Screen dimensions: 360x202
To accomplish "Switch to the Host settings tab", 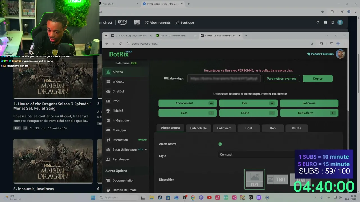I will click(249, 128).
